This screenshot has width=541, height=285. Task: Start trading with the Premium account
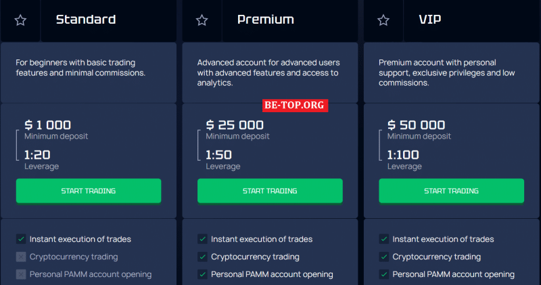click(x=270, y=191)
